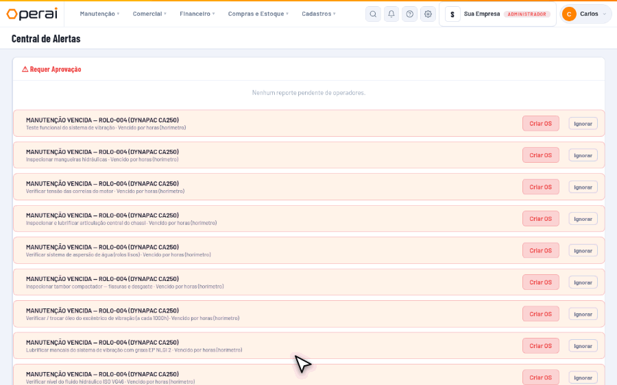Open Comercial menu

coord(149,14)
